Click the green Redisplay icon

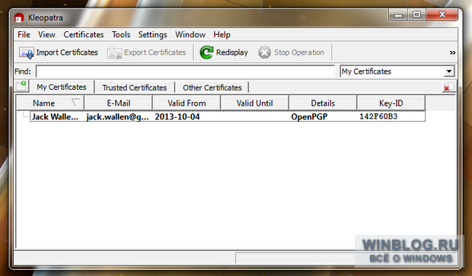(x=206, y=52)
